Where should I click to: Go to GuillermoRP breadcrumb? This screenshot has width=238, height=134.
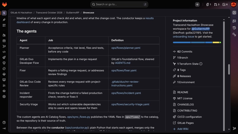[73, 13]
